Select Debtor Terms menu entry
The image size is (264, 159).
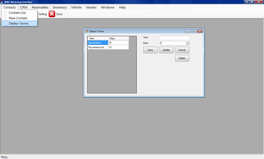(19, 23)
